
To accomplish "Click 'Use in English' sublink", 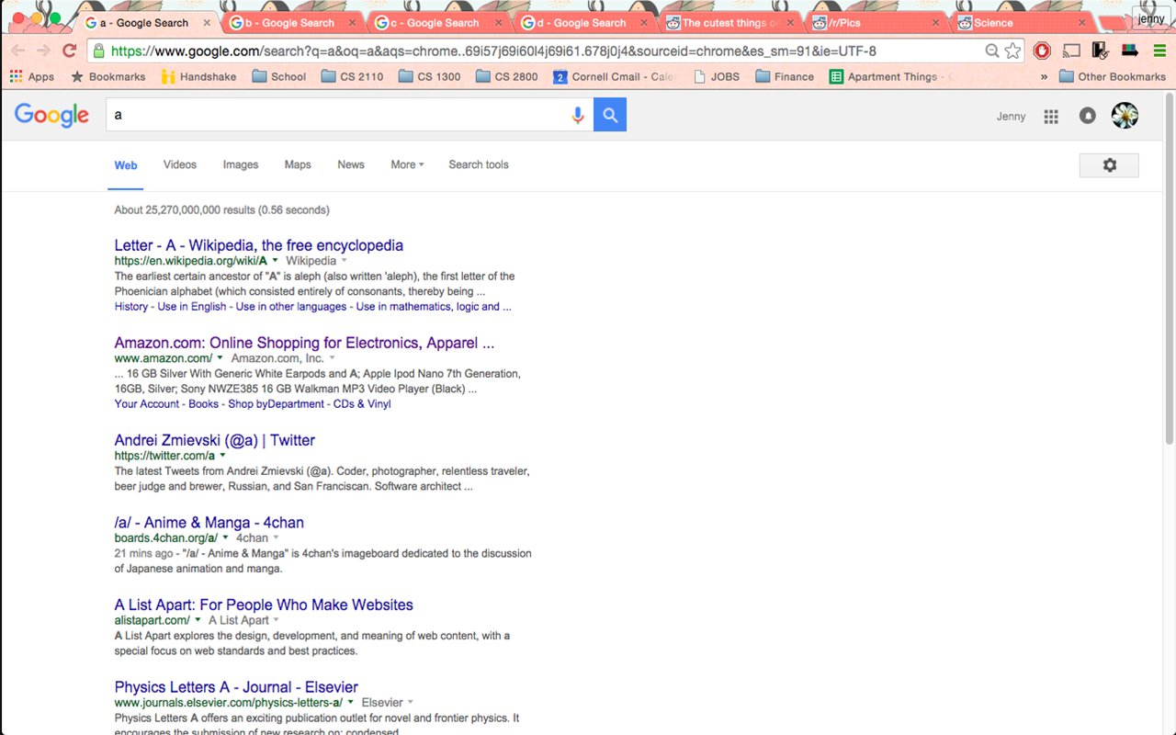I will (192, 307).
